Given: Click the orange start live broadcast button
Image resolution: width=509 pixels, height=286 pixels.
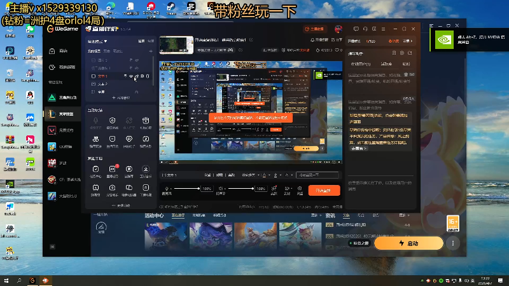Looking at the screenshot, I should click(x=324, y=190).
